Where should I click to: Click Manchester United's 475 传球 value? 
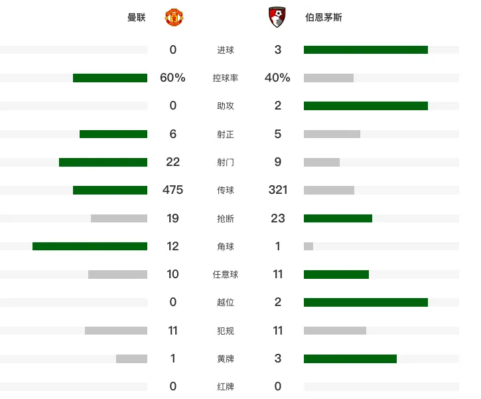(x=172, y=190)
